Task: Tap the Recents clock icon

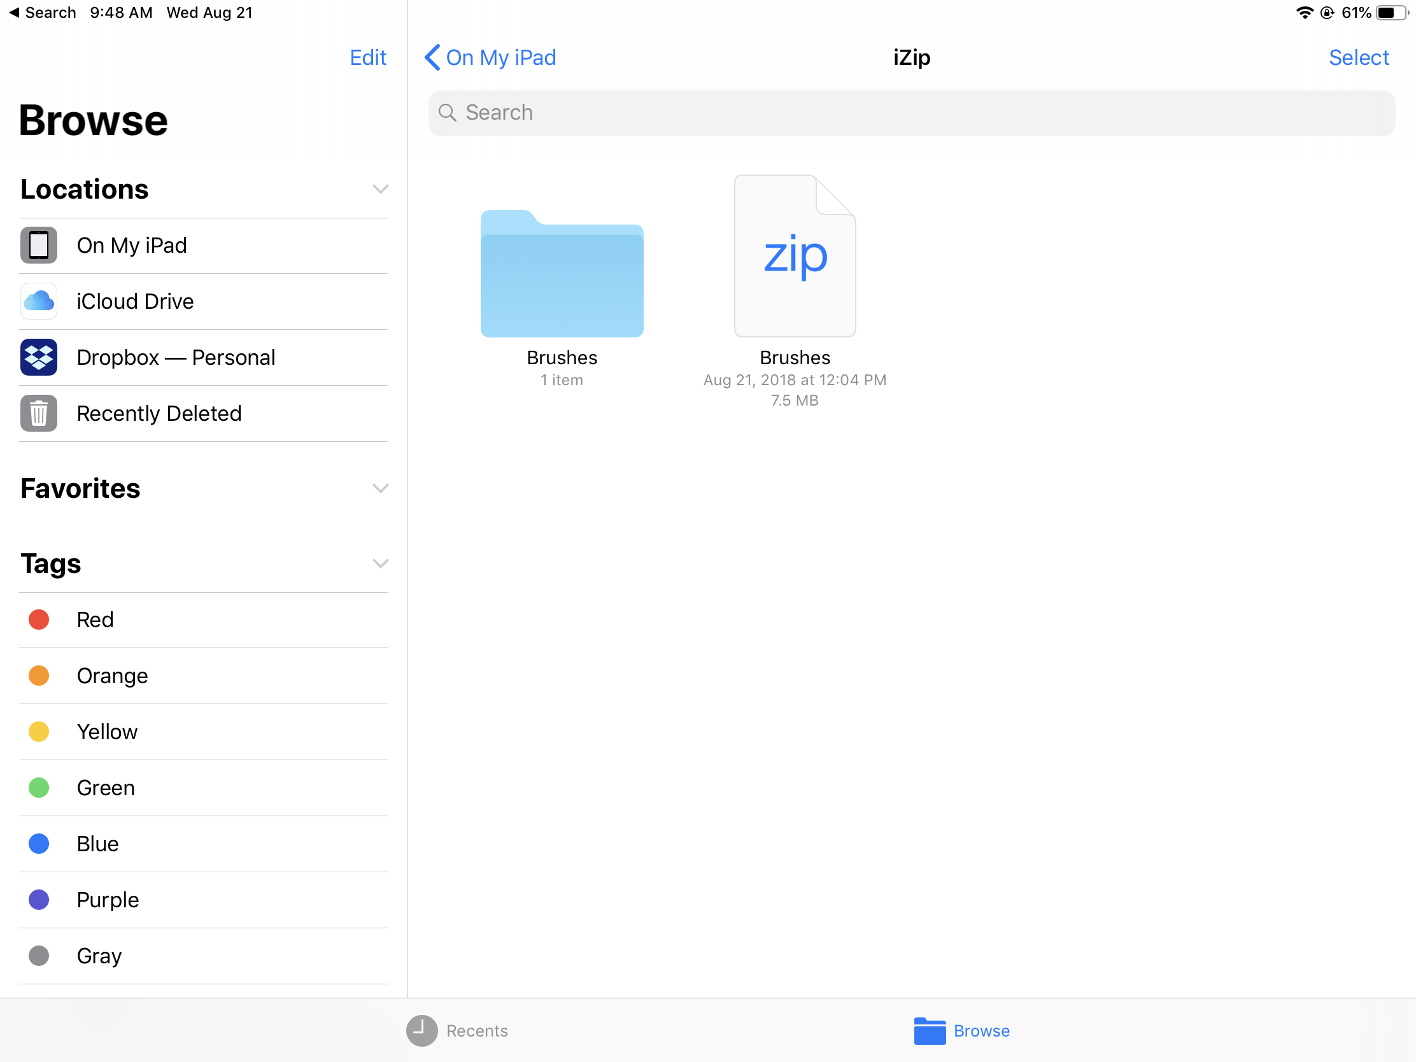Action: point(422,1031)
